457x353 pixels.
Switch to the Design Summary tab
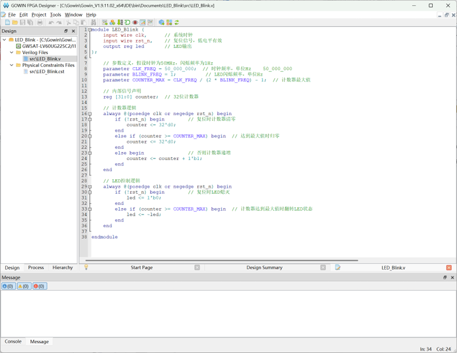coord(264,267)
